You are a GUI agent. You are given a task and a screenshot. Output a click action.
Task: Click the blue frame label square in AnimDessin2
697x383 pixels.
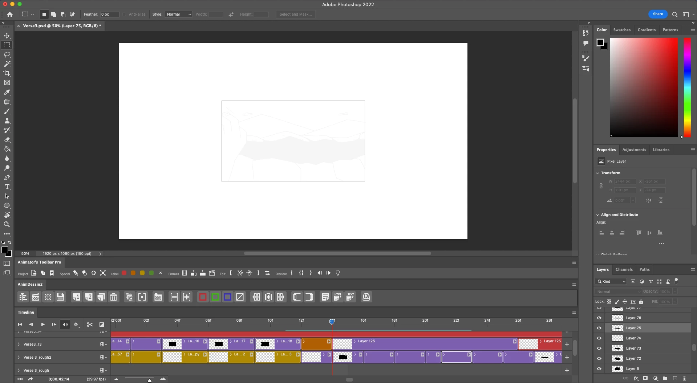coord(227,297)
